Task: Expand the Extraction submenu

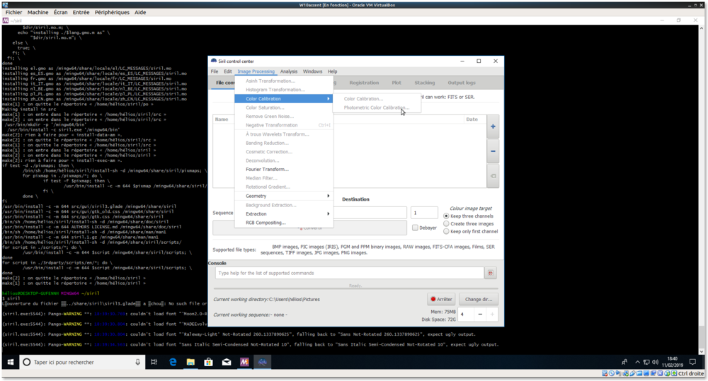Action: point(284,213)
